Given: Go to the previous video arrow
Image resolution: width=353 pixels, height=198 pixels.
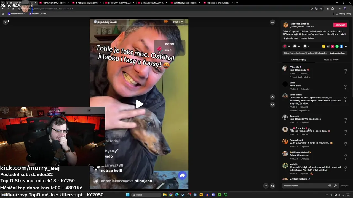Looking at the screenshot, I should pos(272,97).
